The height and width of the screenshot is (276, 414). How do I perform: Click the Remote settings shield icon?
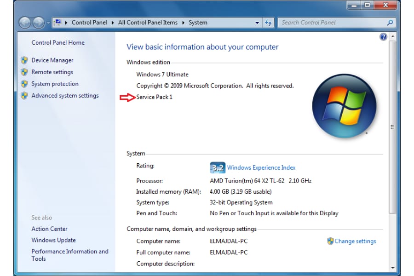(24, 72)
